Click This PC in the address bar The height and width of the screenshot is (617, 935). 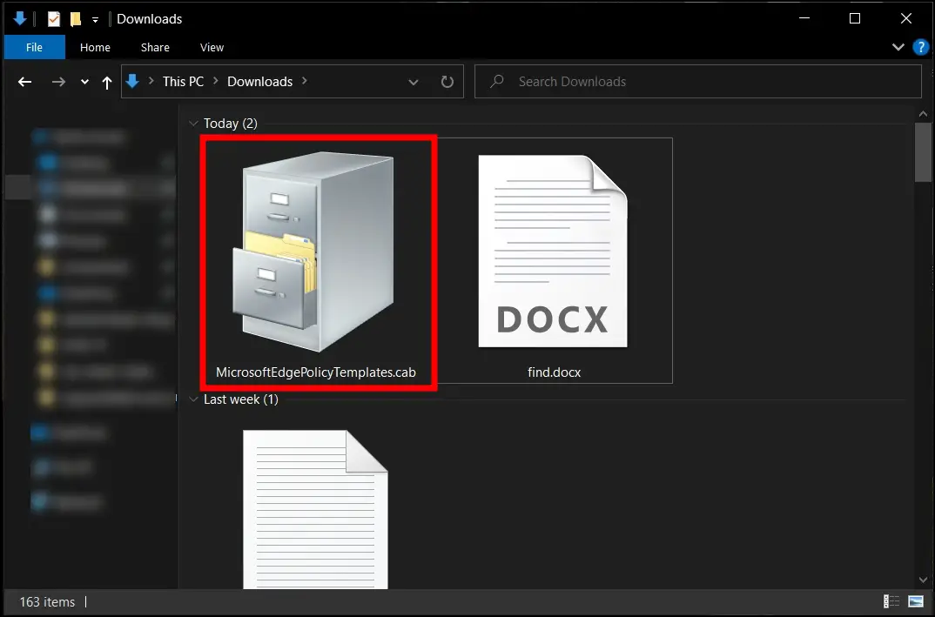pos(183,81)
